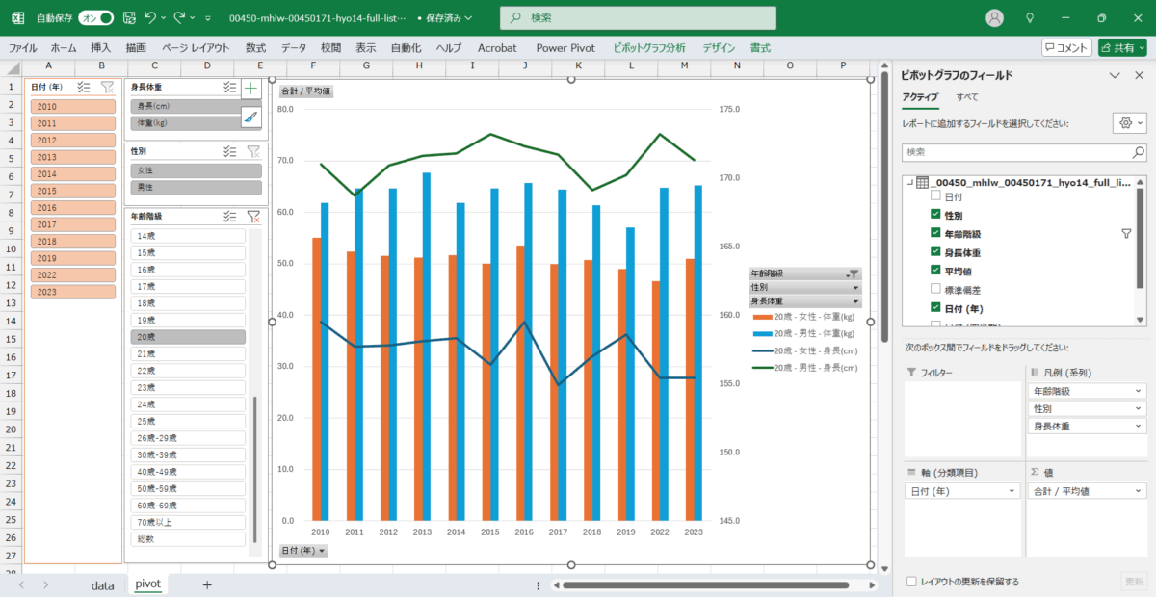
Task: Open the 日付 (年) axis field dropdown
Action: [x=1011, y=491]
